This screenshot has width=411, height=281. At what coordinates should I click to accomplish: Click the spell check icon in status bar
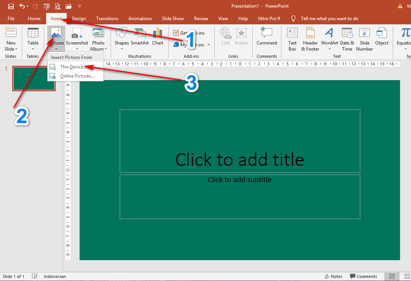34,276
